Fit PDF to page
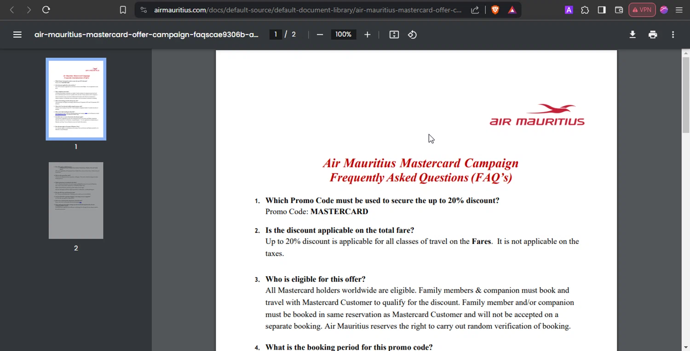The width and height of the screenshot is (690, 351). (x=394, y=34)
